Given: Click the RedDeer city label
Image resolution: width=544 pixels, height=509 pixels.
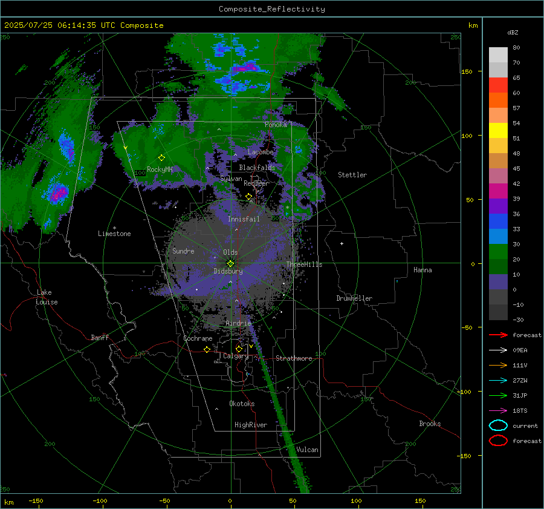Looking at the screenshot, I should (256, 183).
